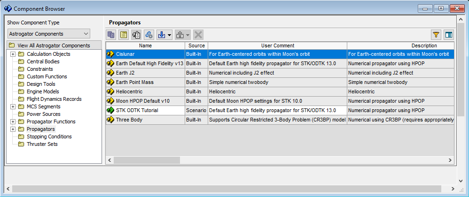Click the table's horizontal scrollbar right arrow

point(450,160)
